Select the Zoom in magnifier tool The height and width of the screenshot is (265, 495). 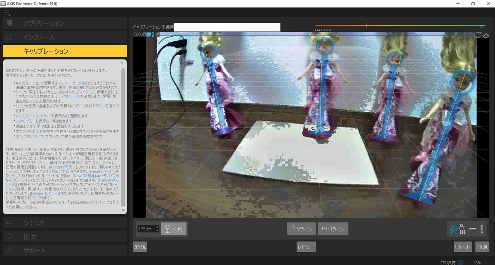click(x=135, y=34)
